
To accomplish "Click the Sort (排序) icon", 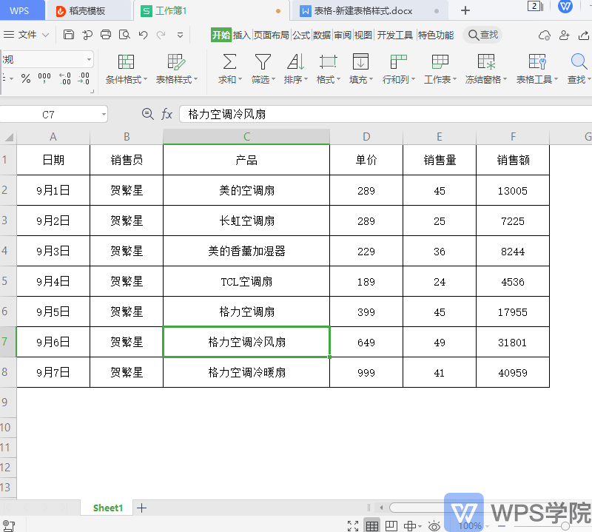I will (x=295, y=62).
